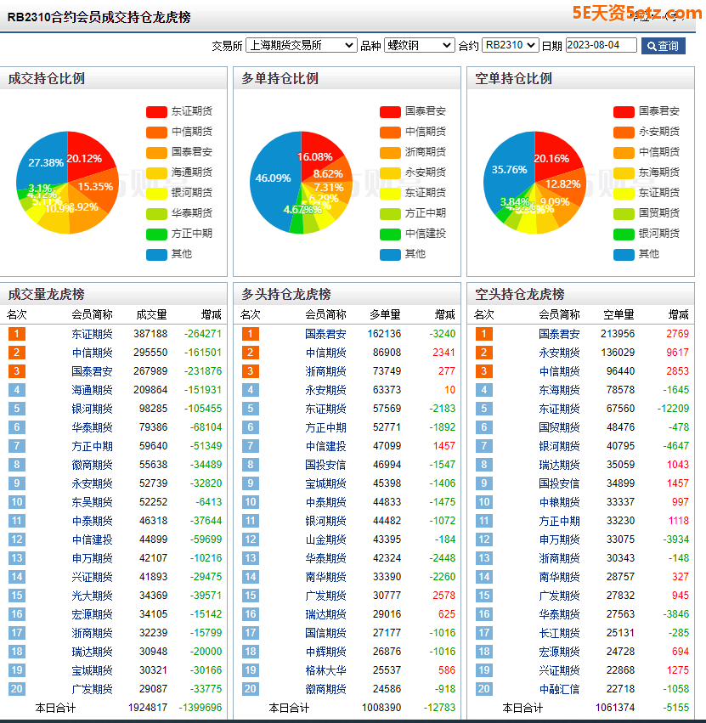
Task: Click the 成交量 column header
Action: [x=151, y=315]
